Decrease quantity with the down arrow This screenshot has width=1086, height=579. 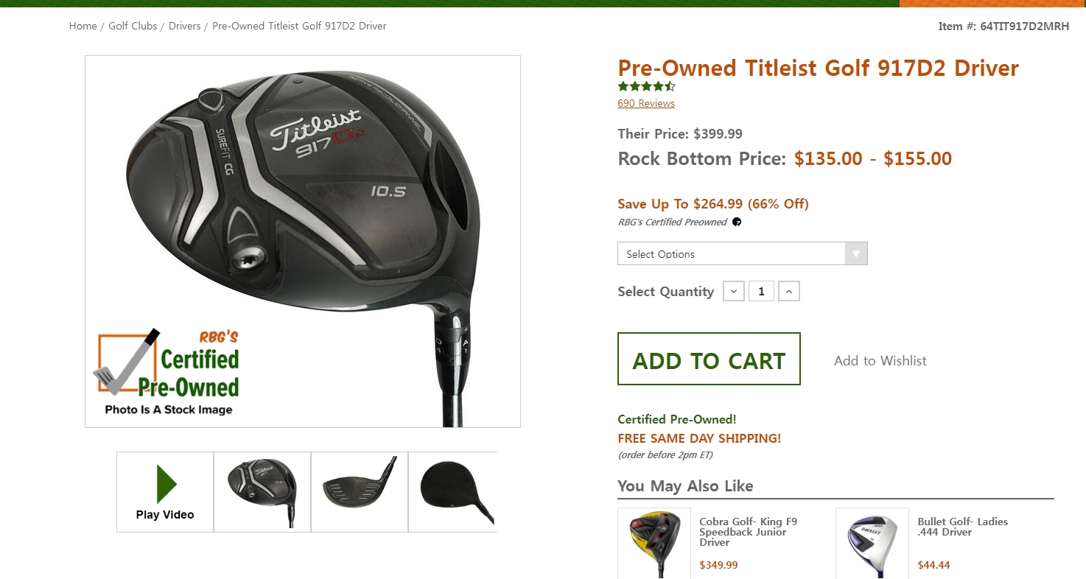pos(734,292)
